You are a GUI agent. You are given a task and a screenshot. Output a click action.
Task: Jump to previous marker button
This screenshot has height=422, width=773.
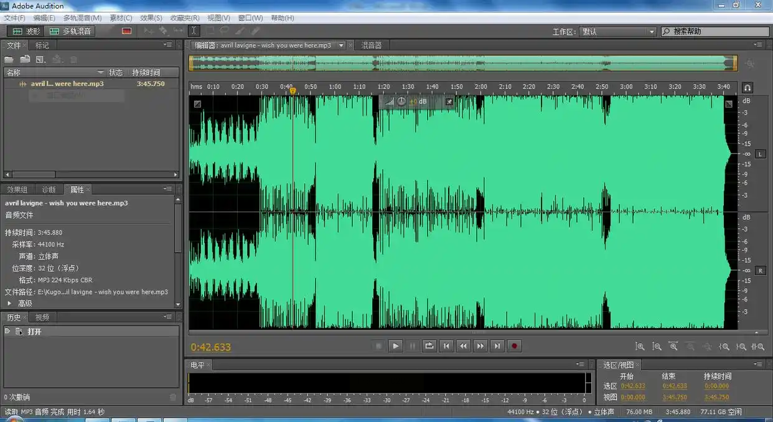[446, 346]
